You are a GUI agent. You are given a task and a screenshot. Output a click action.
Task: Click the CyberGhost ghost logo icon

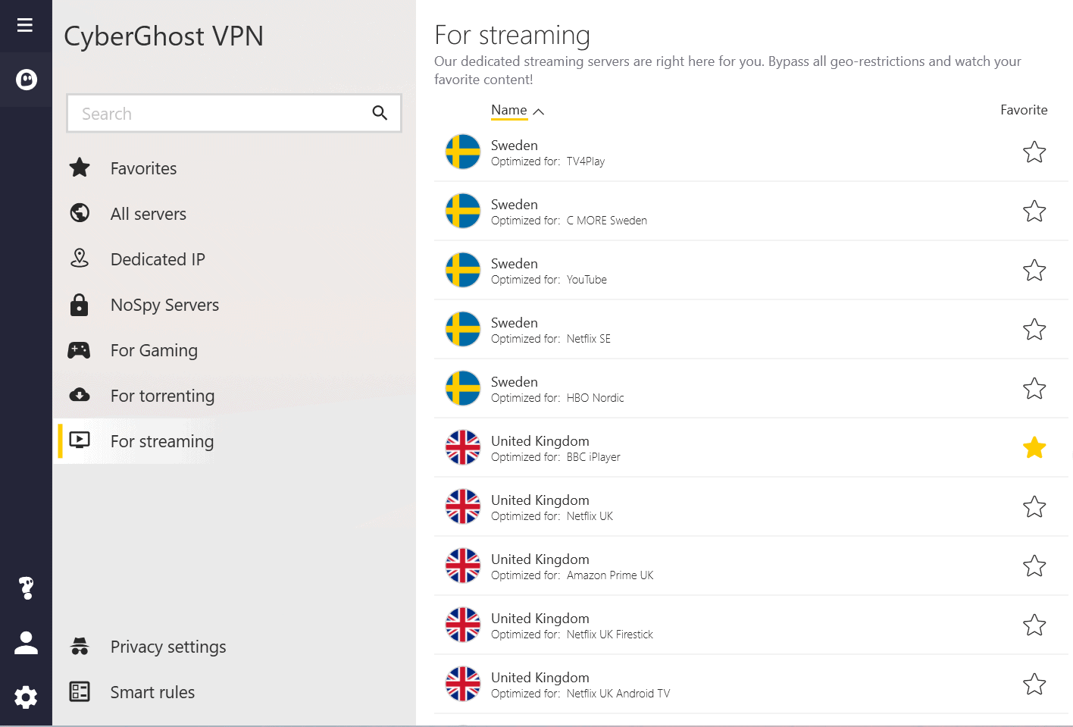click(x=27, y=80)
